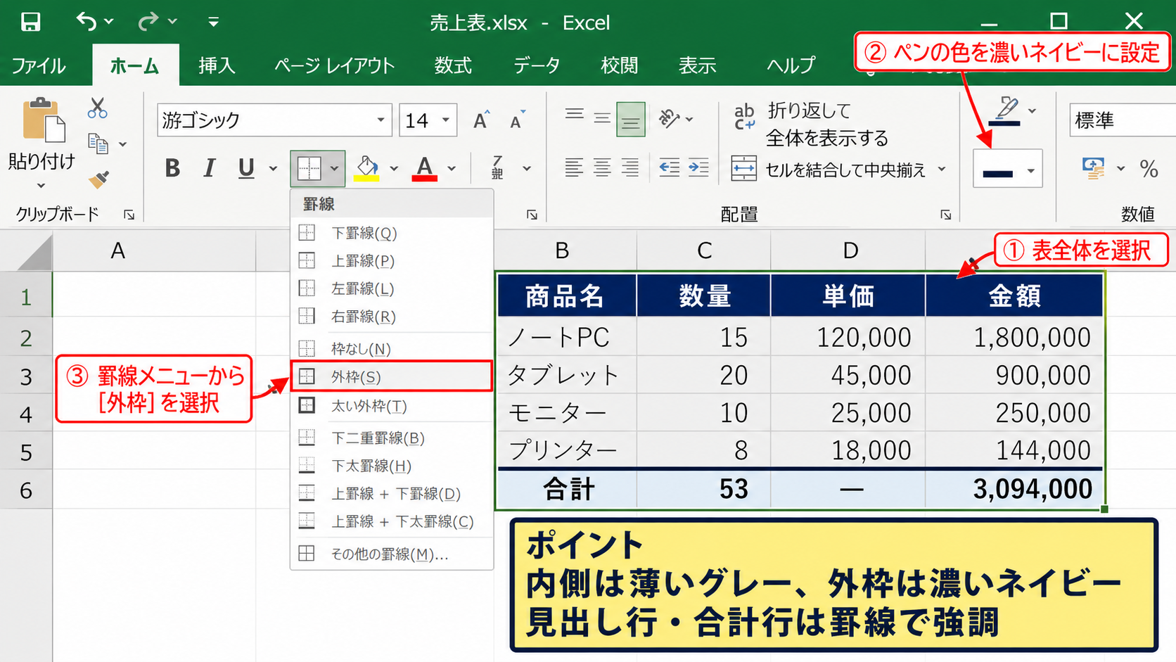Image resolution: width=1176 pixels, height=662 pixels.
Task: Click the phonetic guide (ふりがな) icon
Action: click(498, 167)
